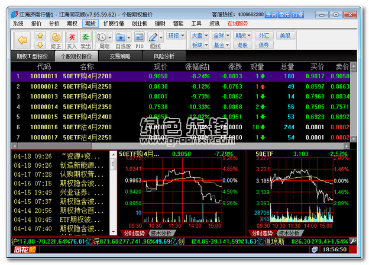Viewport: 369px width, 265px height.
Task: Open news item 兴业证券 dated 04-15 19:49
Action: 59,193
